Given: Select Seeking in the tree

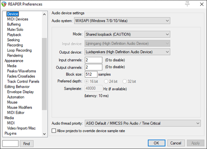Looking at the screenshot, I should click(x=13, y=40).
